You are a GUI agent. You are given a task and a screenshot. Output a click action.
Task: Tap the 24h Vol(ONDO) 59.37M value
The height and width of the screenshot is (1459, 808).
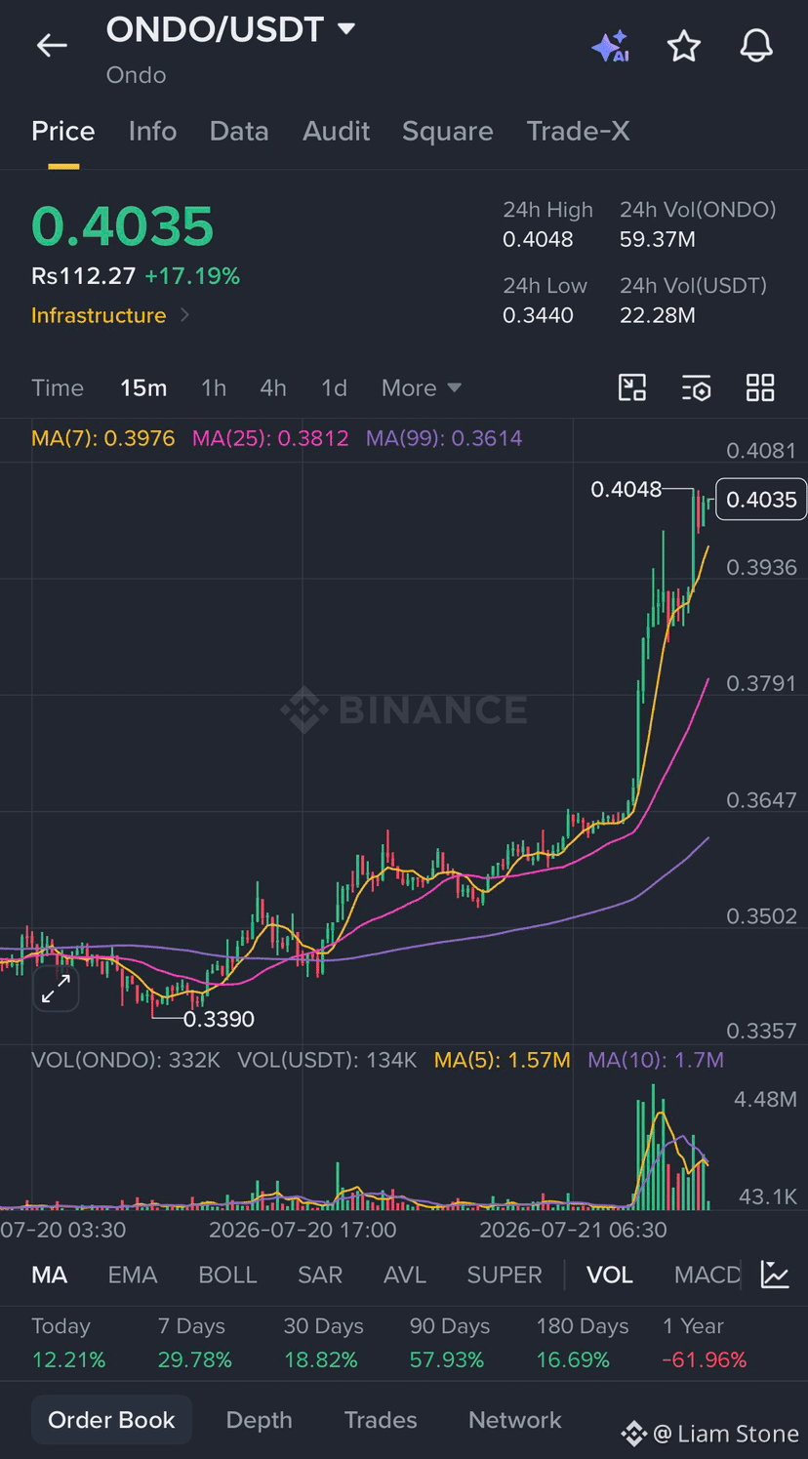[658, 239]
